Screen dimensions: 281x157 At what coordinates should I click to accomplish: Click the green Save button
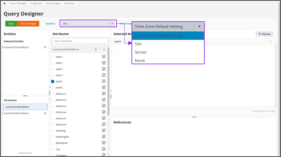[11, 23]
